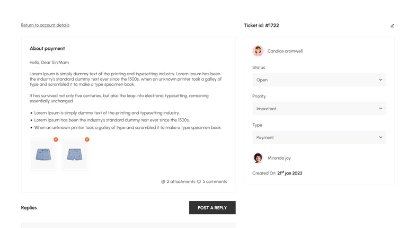Image resolution: width=416 pixels, height=228 pixels.
Task: Follow the Return to account details link
Action: pyautogui.click(x=45, y=25)
